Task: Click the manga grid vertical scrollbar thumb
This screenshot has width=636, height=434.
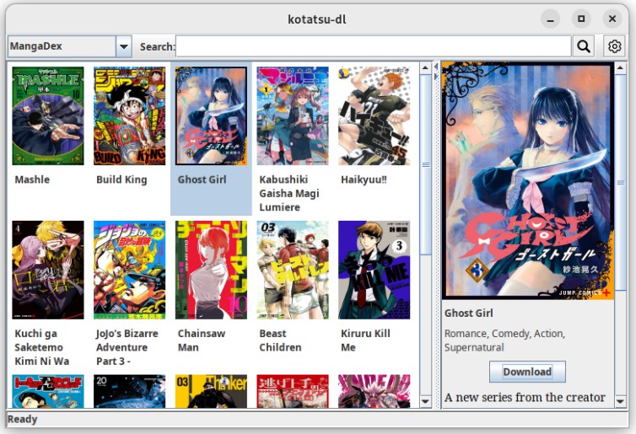Action: pyautogui.click(x=425, y=164)
